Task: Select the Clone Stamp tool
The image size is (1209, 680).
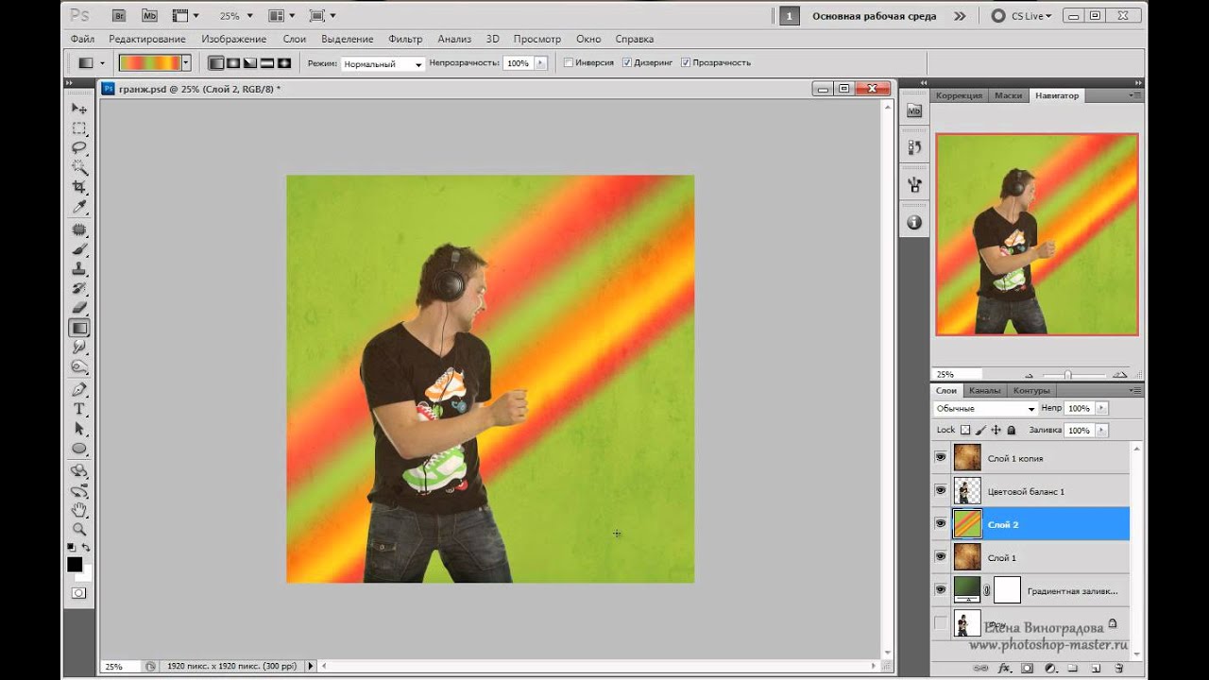Action: (x=79, y=269)
